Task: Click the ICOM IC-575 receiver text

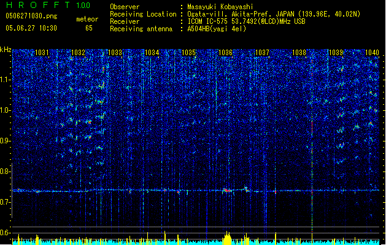Action: click(x=246, y=21)
